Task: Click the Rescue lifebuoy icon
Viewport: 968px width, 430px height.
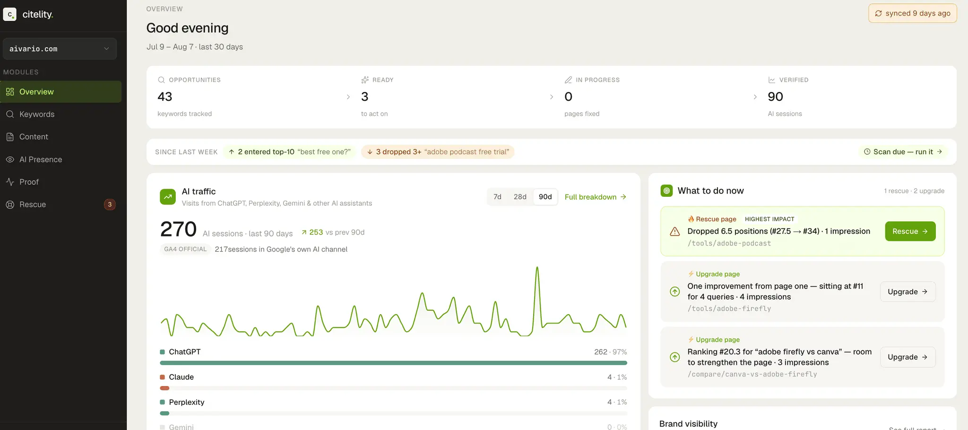Action: coord(10,204)
